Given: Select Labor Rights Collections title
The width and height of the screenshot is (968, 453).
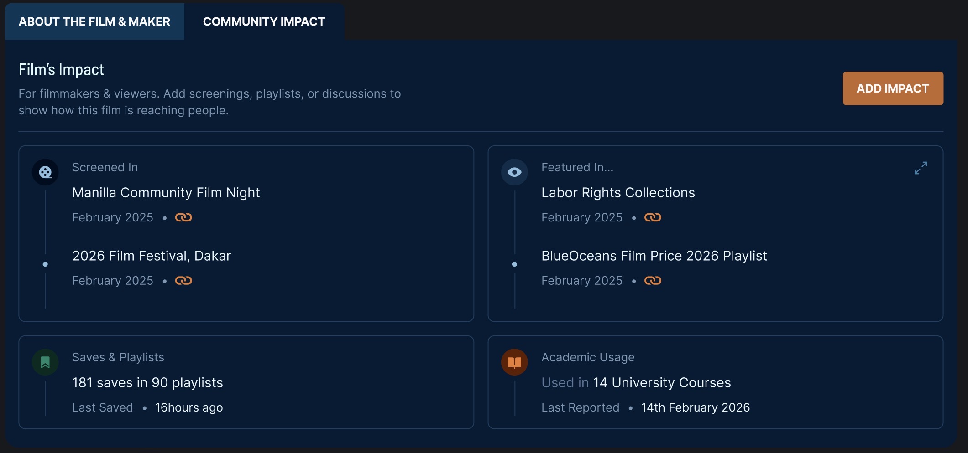Looking at the screenshot, I should 618,193.
